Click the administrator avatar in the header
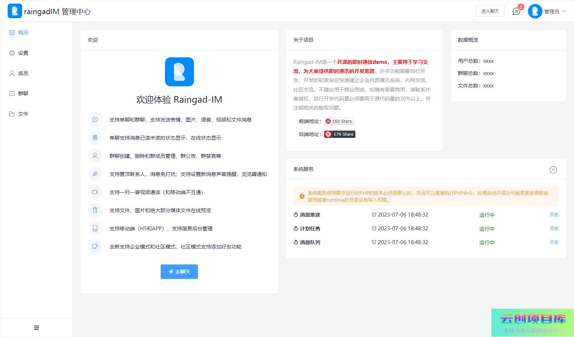574x337 pixels. click(x=535, y=12)
